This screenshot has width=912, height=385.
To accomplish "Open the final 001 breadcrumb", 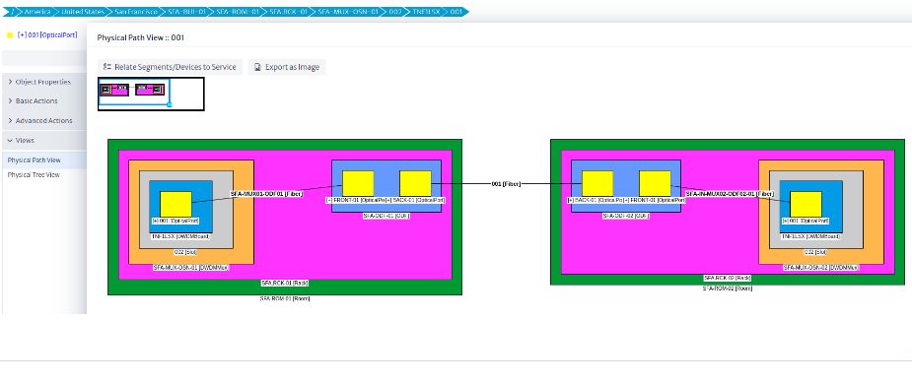I will [456, 12].
